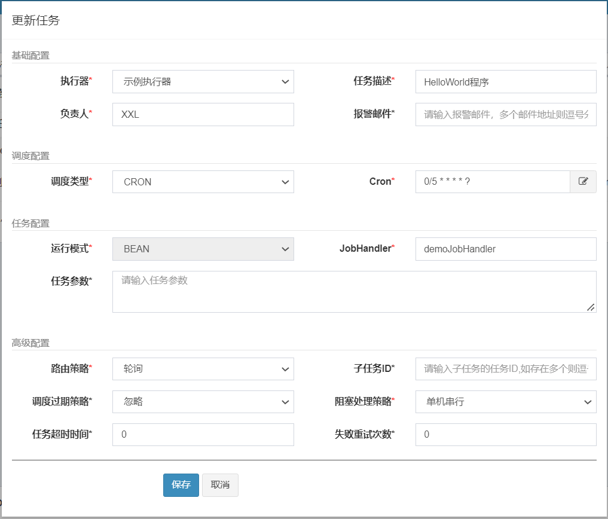Click the 调度配置 section heading

coord(30,156)
